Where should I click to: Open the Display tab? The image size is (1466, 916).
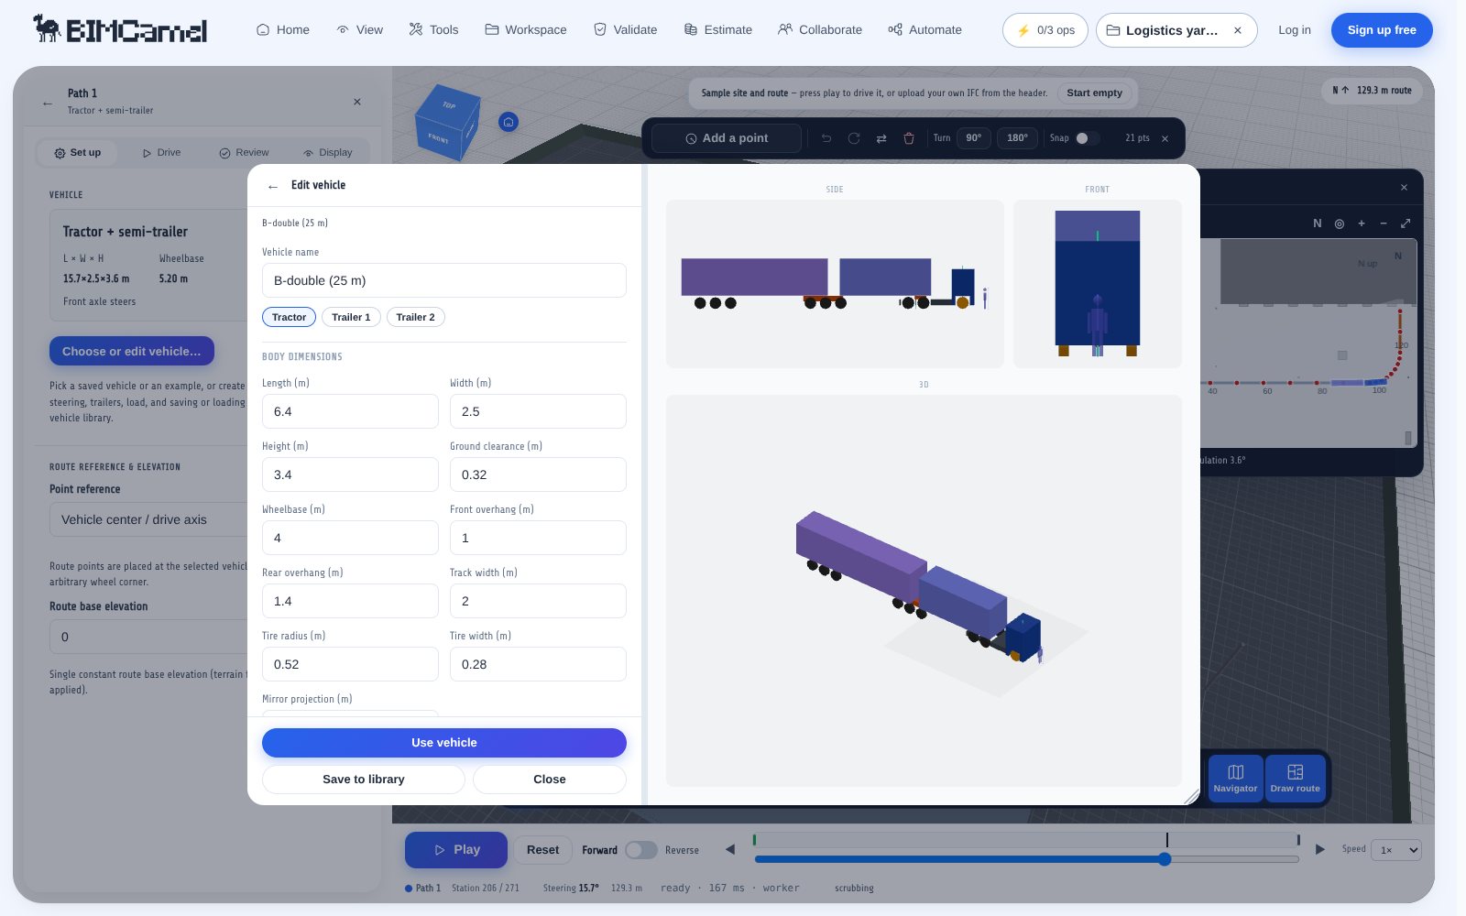click(x=328, y=153)
